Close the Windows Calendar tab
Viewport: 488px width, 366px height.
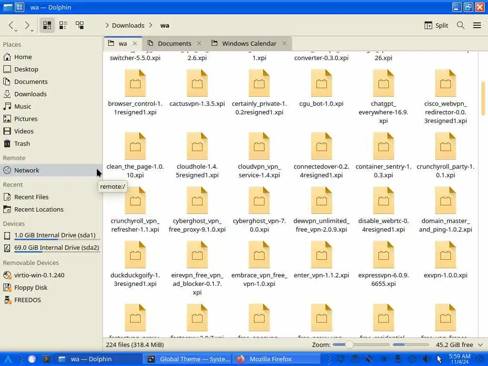284,43
